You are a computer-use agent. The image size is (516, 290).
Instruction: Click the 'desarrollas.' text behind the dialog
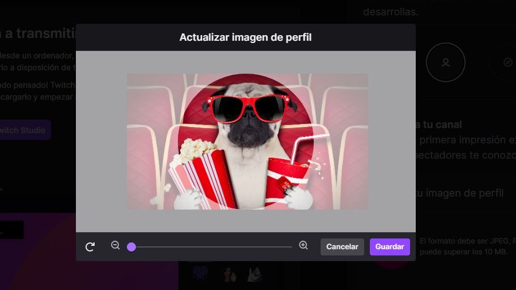[391, 12]
